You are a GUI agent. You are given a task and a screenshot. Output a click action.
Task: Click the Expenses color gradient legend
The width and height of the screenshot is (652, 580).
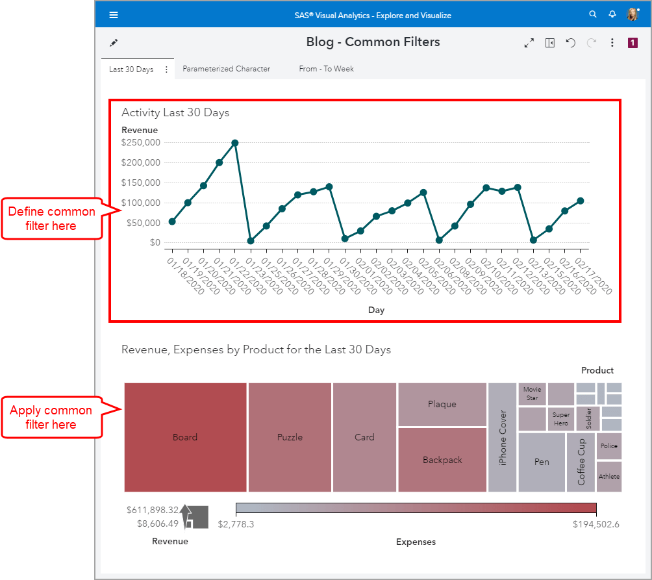(416, 509)
